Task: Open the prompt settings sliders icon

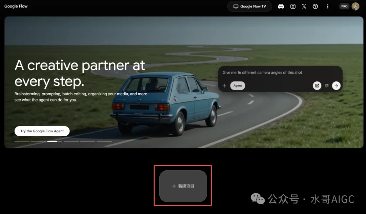Action: pos(327,86)
